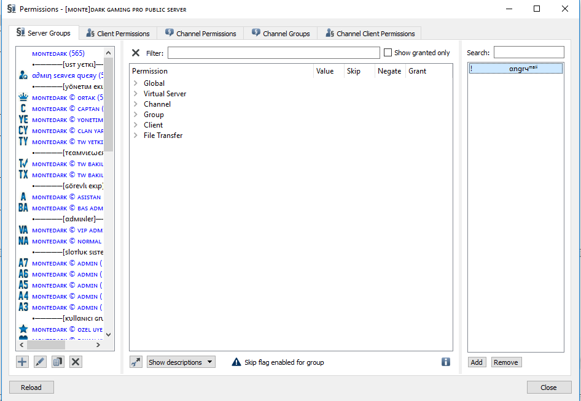Select the C icon for CAPTAN group

[x=23, y=109]
